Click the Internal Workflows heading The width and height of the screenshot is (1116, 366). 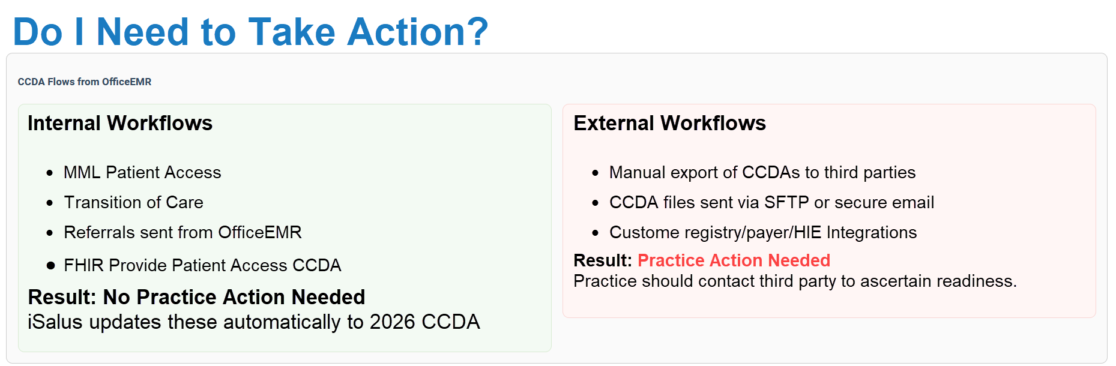pyautogui.click(x=120, y=123)
